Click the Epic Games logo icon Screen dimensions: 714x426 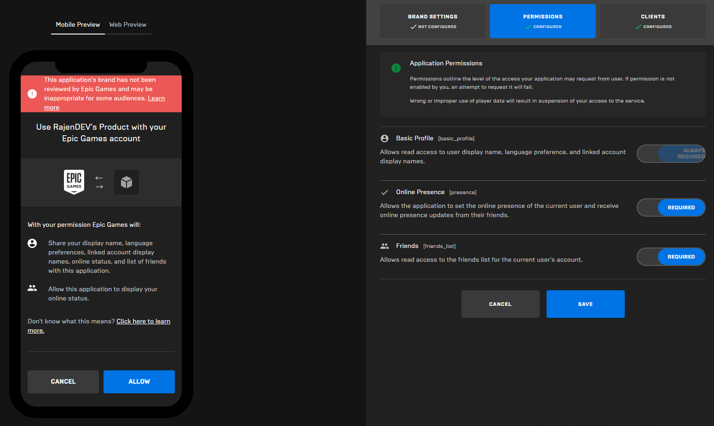(x=74, y=182)
